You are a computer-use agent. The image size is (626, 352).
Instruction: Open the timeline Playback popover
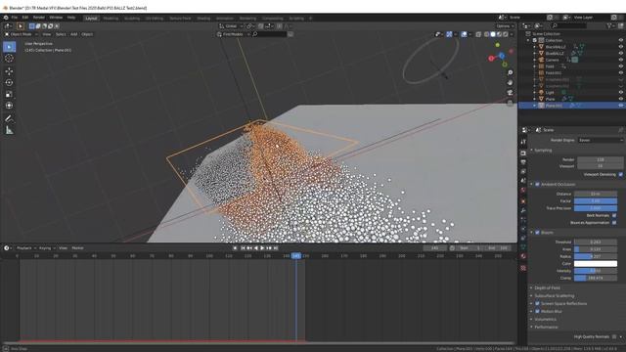[x=26, y=248]
